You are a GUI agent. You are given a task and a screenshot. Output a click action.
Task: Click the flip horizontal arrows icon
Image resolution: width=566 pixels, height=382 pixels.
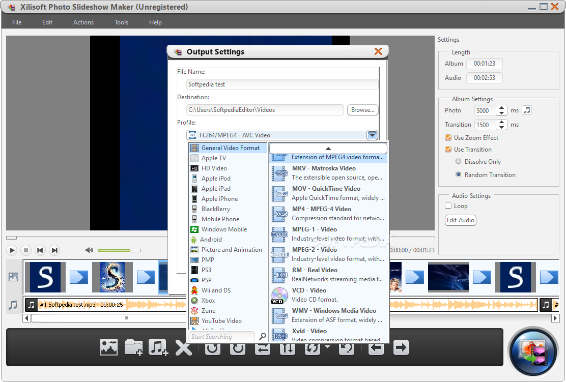pos(263,349)
